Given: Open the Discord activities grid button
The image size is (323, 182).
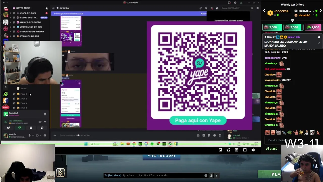Looking at the screenshot, I should pos(31,128).
